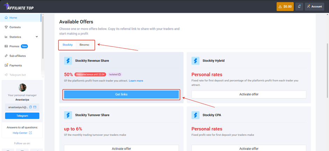Click Get links for Revenue Share
The height and width of the screenshot is (151, 329).
tap(121, 95)
